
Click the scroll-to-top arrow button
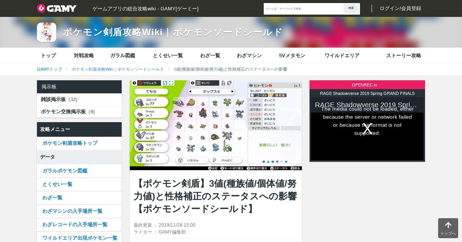(448, 228)
